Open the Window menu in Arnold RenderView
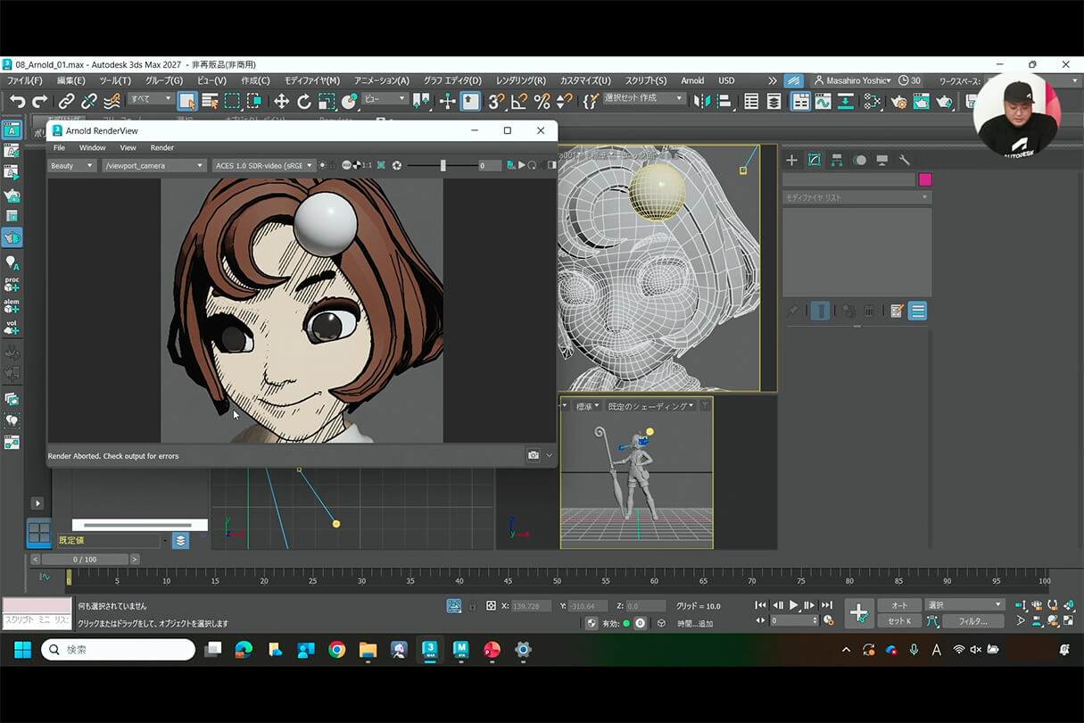The image size is (1084, 723). 92,147
